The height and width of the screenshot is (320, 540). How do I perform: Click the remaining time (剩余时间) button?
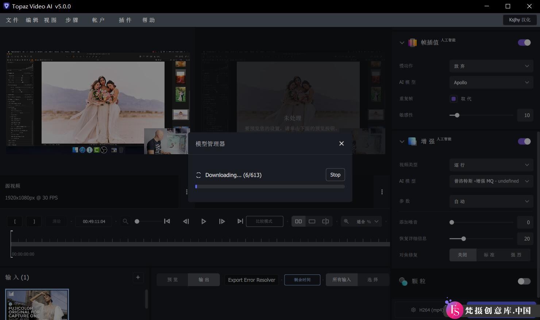pos(302,280)
